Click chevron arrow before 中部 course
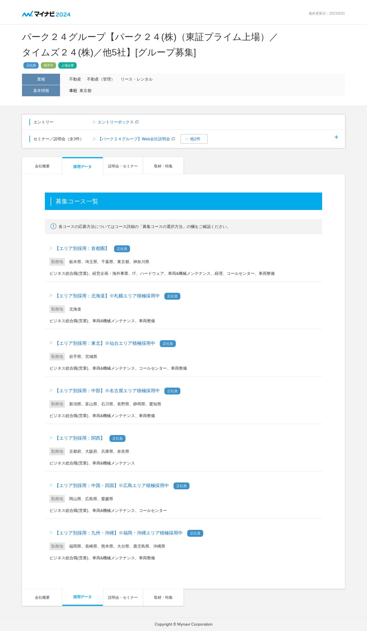Viewport: 367px width, 631px height. click(51, 390)
